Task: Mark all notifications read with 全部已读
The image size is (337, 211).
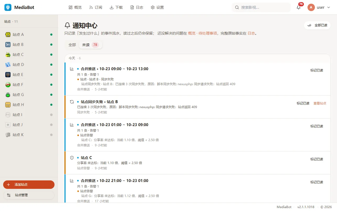Action: pos(317,25)
